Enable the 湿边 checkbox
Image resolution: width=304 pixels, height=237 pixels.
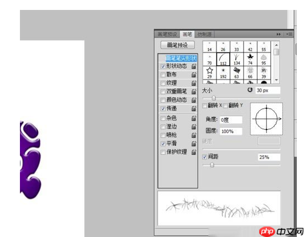(163, 127)
